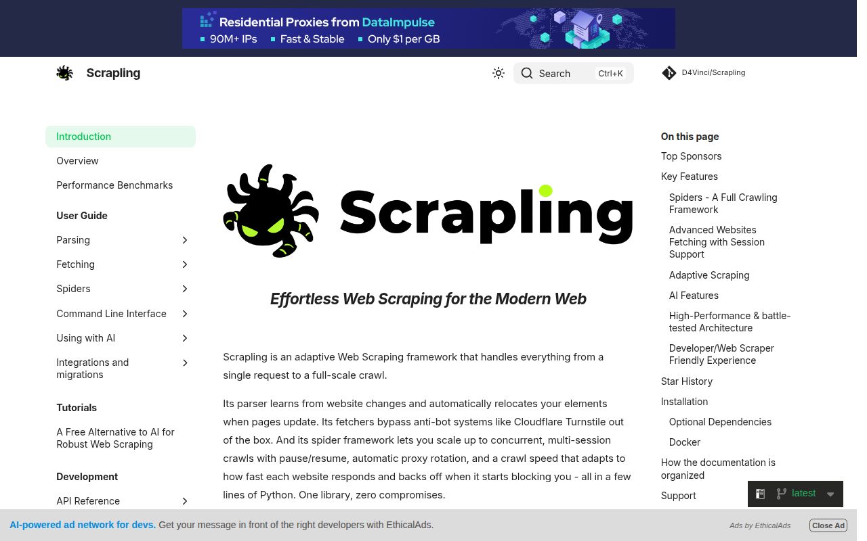867x541 pixels.
Task: Expand the Command Line Interface chevron
Action: (185, 314)
